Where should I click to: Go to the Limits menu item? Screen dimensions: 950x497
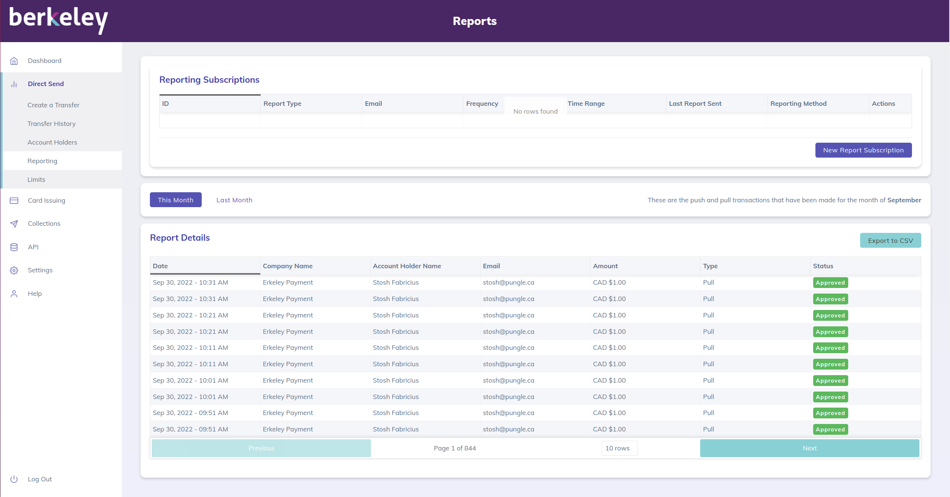(x=36, y=180)
